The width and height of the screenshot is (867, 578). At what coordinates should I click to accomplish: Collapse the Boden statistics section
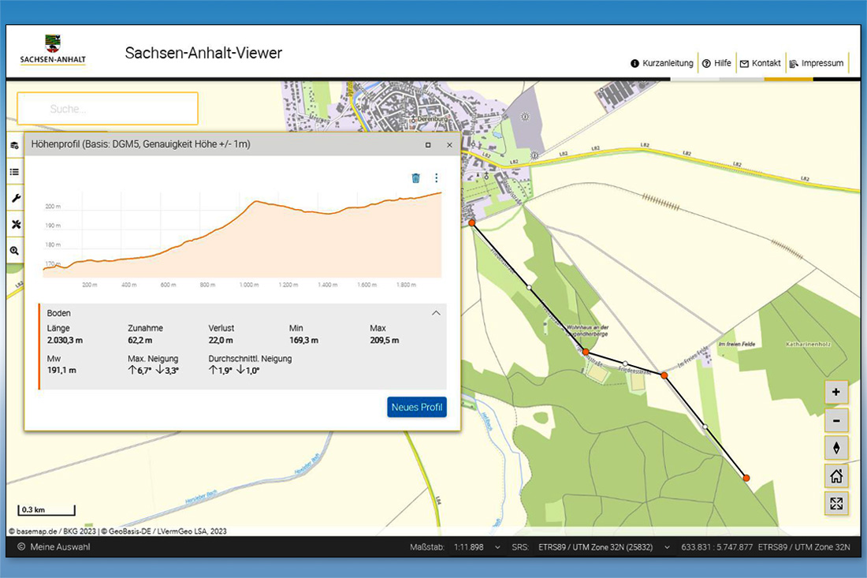(x=436, y=313)
